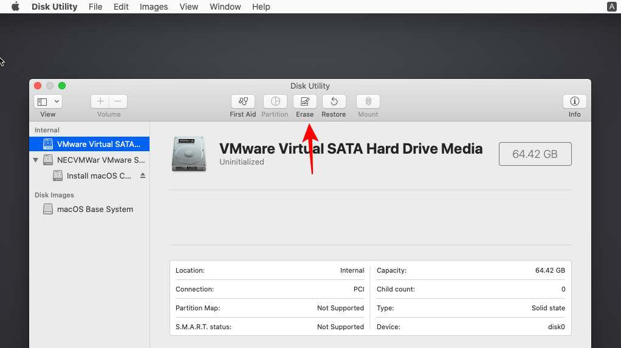The image size is (621, 348).
Task: Click the 64.42 GB capacity box
Action: point(535,154)
